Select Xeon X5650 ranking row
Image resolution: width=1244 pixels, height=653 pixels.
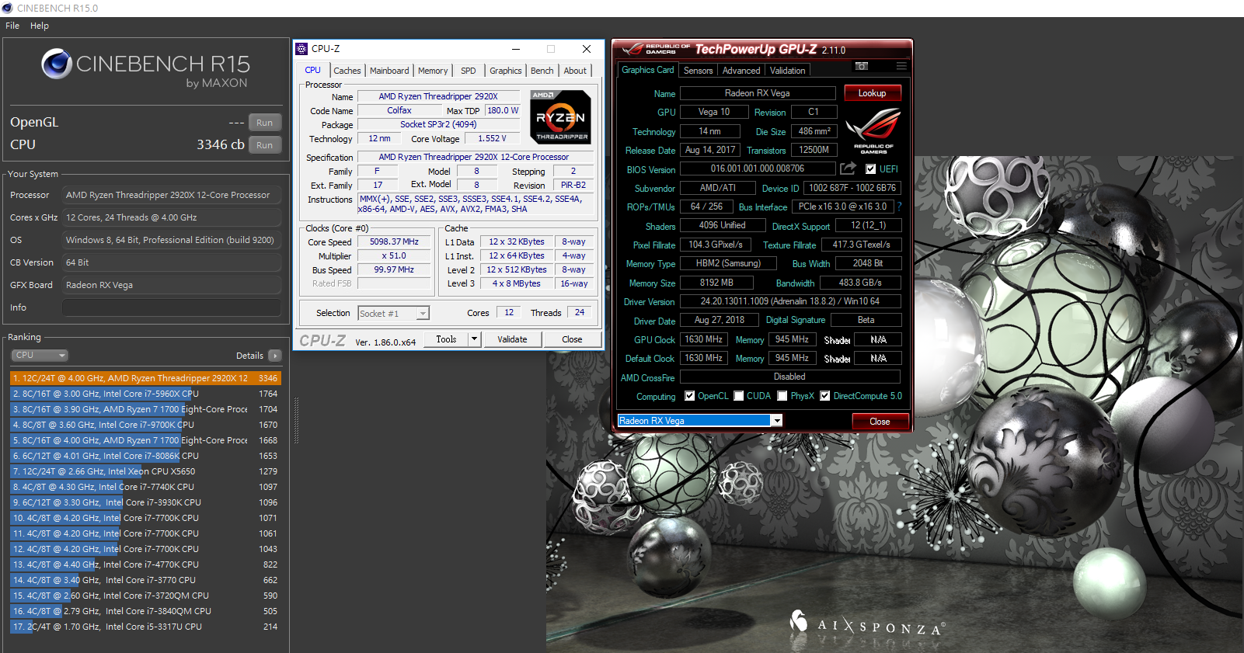pos(145,471)
